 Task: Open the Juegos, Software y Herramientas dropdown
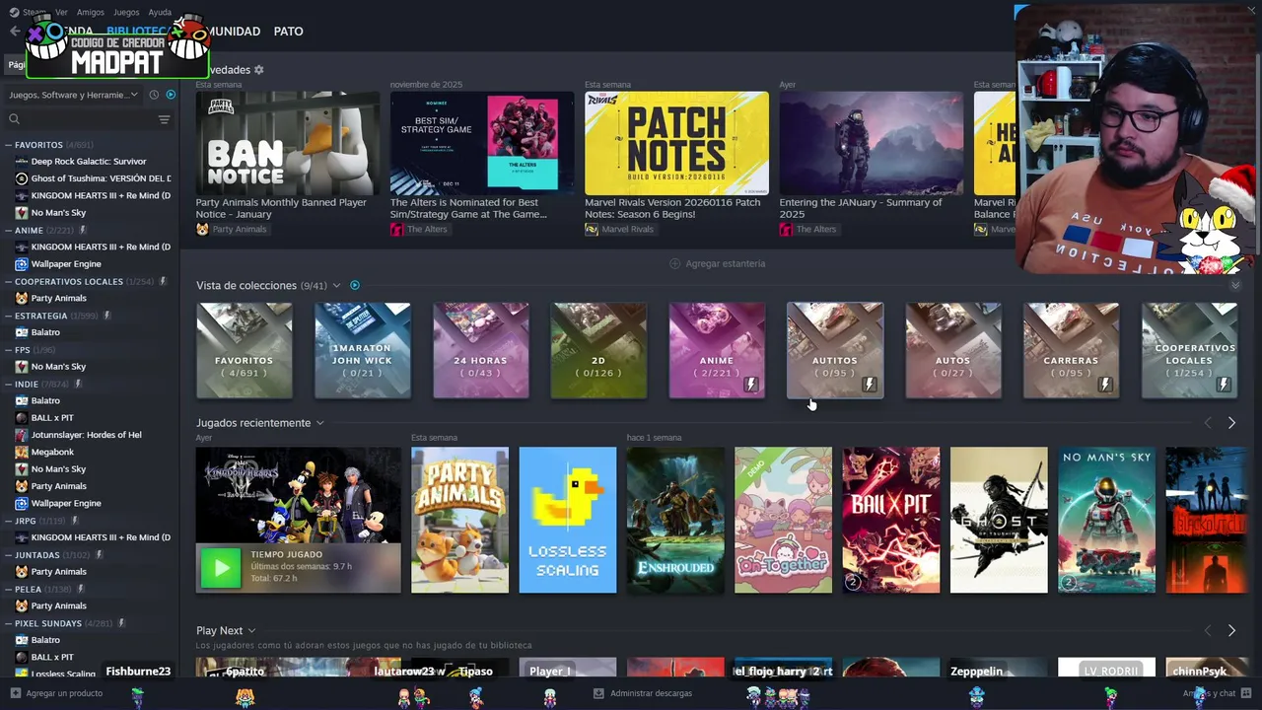73,95
